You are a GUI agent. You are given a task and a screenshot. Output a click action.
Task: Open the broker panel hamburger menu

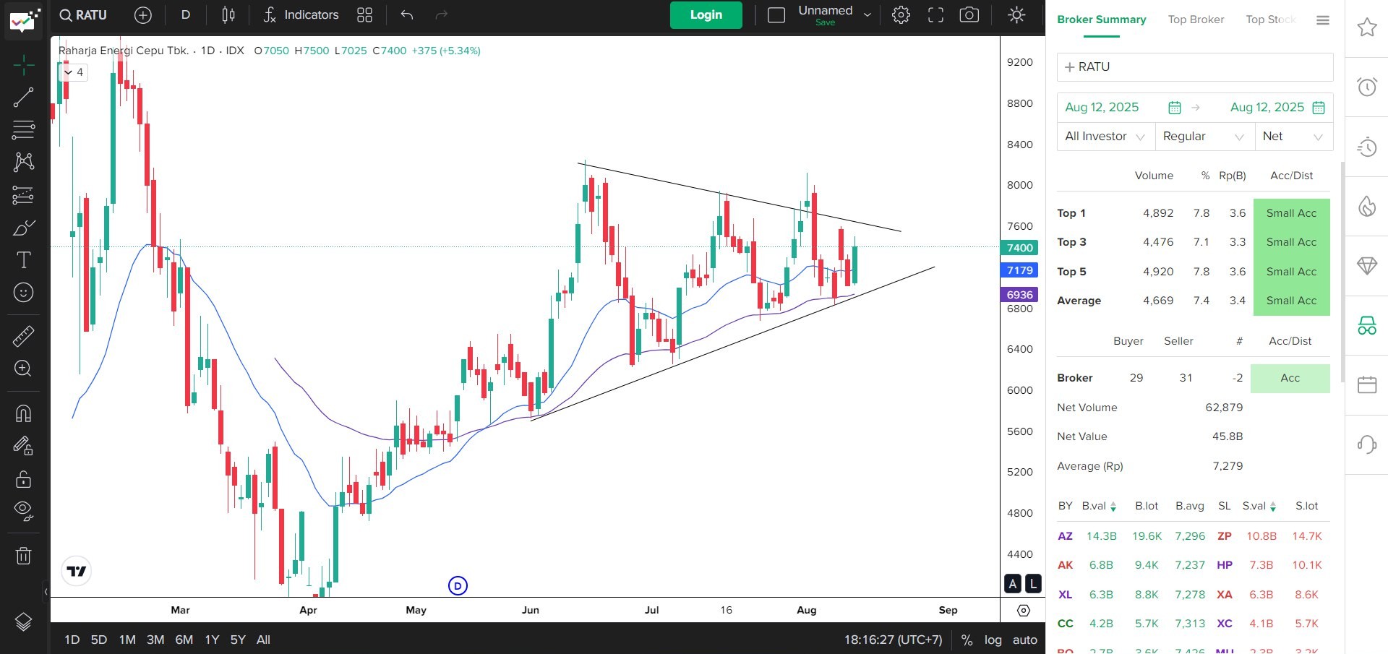[x=1323, y=20]
